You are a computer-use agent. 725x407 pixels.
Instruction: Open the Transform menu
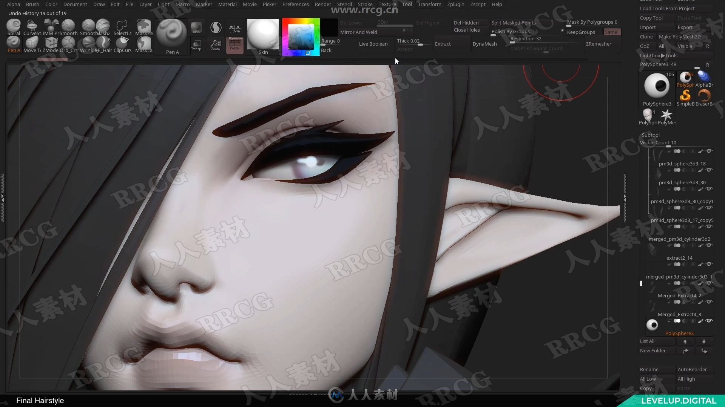pos(429,4)
